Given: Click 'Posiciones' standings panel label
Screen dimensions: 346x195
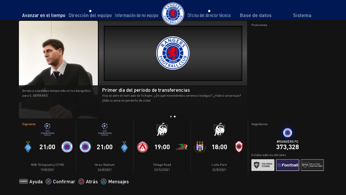Looking at the screenshot, I should (x=259, y=25).
